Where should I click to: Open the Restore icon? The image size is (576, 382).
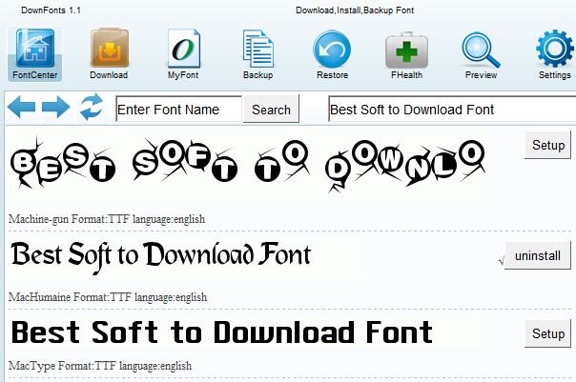[x=332, y=54]
